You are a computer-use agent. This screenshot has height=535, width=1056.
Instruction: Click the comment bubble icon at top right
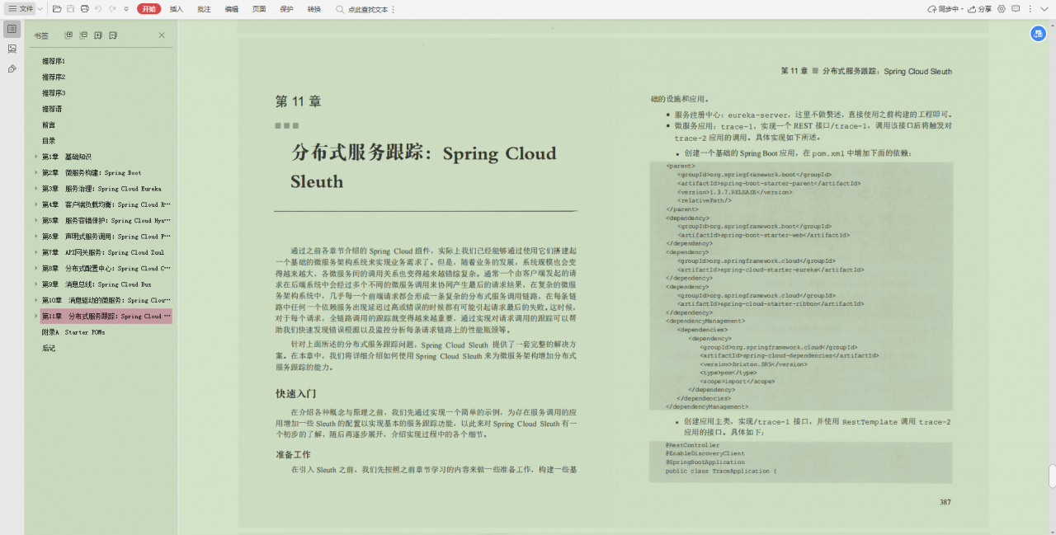[x=1016, y=9]
